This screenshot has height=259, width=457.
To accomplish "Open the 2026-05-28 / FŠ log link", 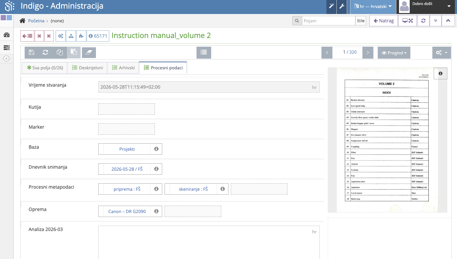I will pos(127,169).
